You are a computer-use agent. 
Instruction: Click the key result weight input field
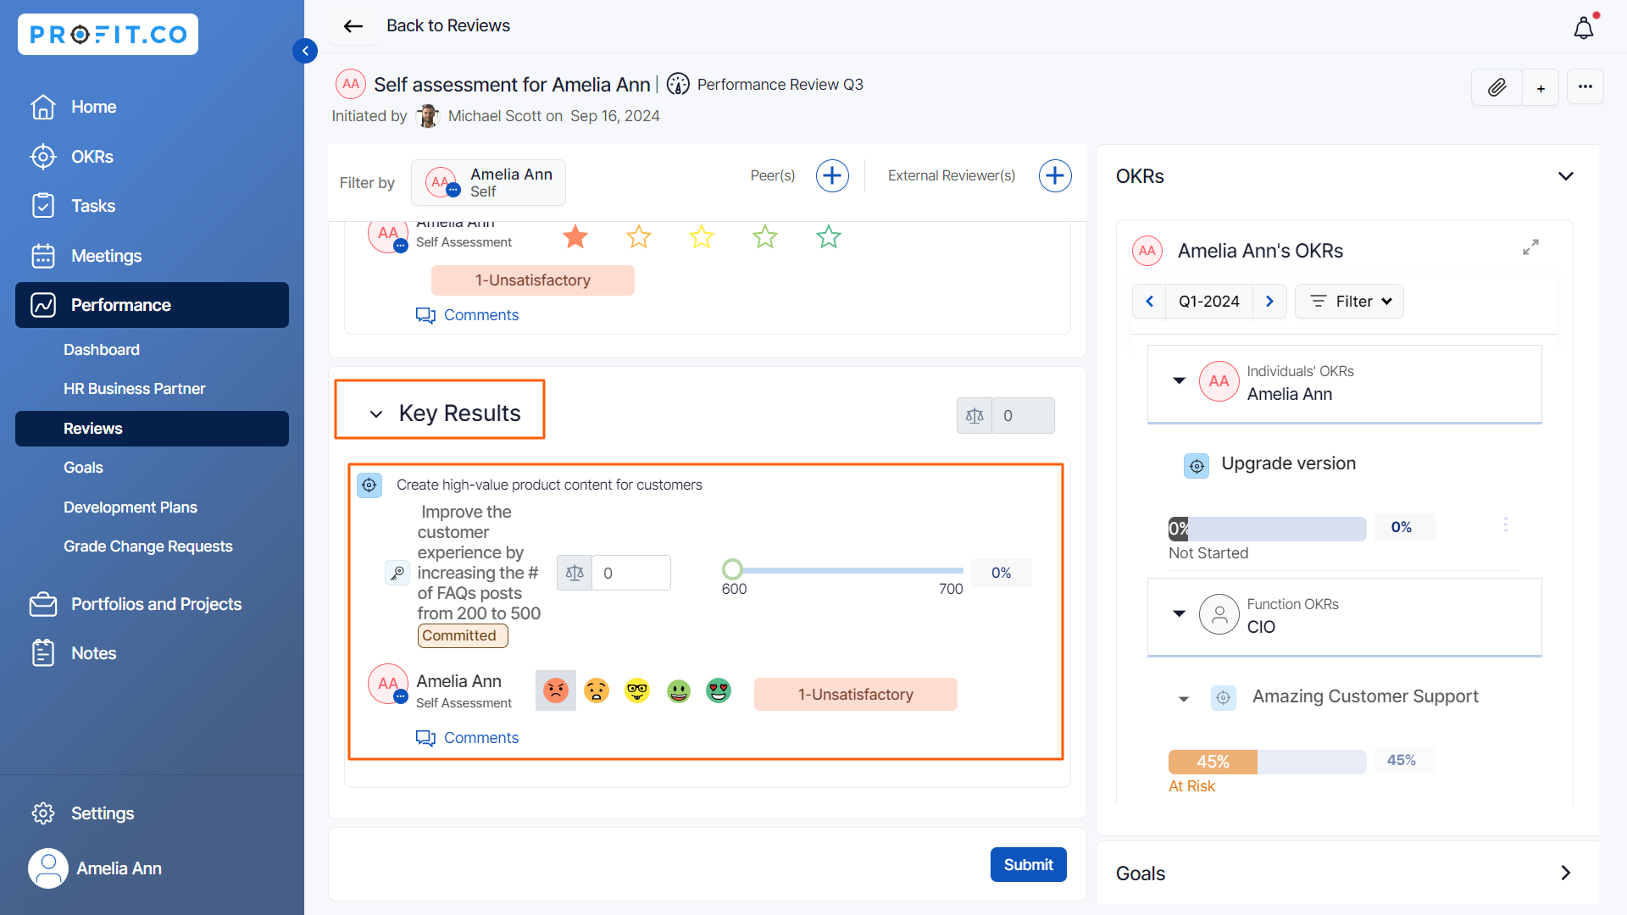coord(631,574)
